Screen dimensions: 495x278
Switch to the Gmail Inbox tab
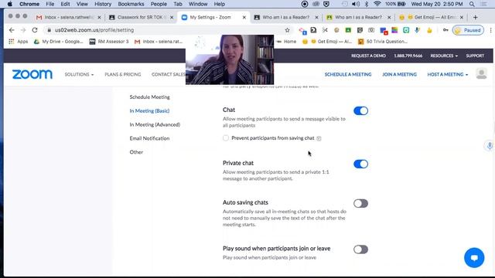click(x=69, y=17)
